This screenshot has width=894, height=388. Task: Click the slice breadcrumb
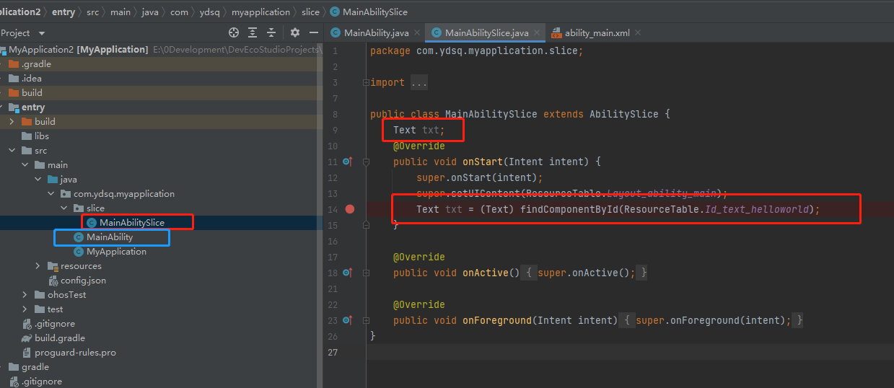point(311,12)
